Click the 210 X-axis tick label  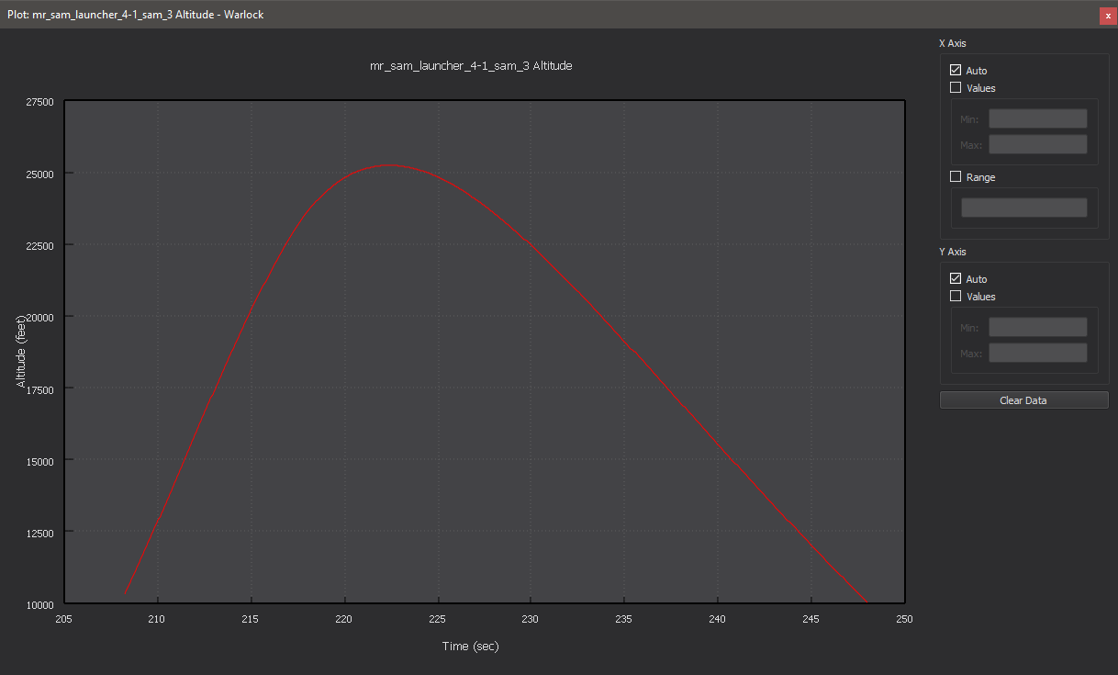click(158, 619)
